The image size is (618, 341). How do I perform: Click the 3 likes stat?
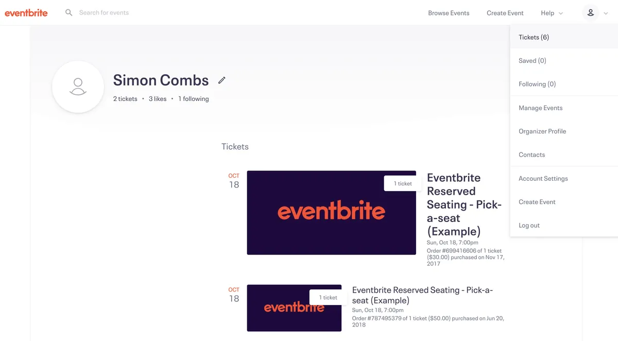click(x=158, y=99)
